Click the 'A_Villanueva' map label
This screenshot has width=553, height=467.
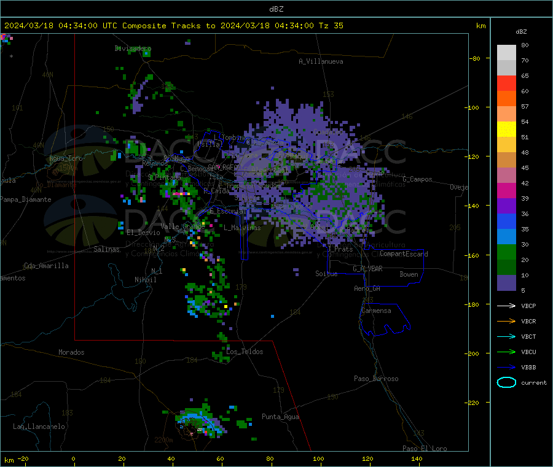321,61
